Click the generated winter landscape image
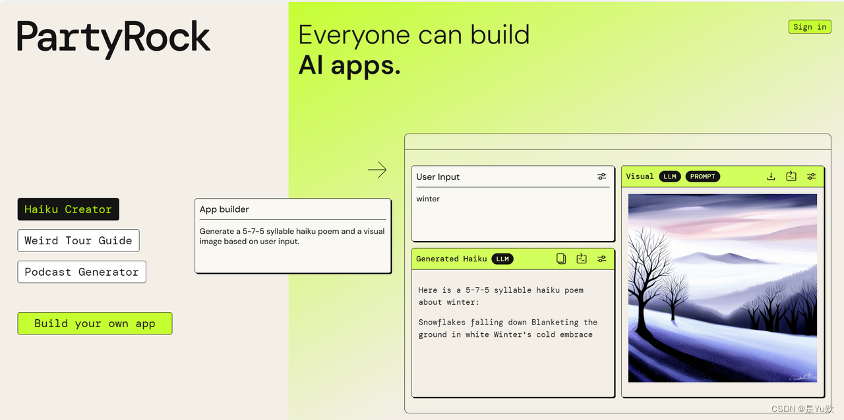844x420 pixels. [x=723, y=288]
